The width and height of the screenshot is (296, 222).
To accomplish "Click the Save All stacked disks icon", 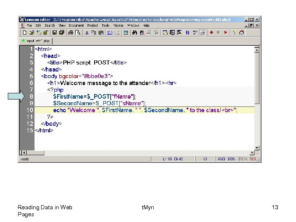I will coord(62,32).
